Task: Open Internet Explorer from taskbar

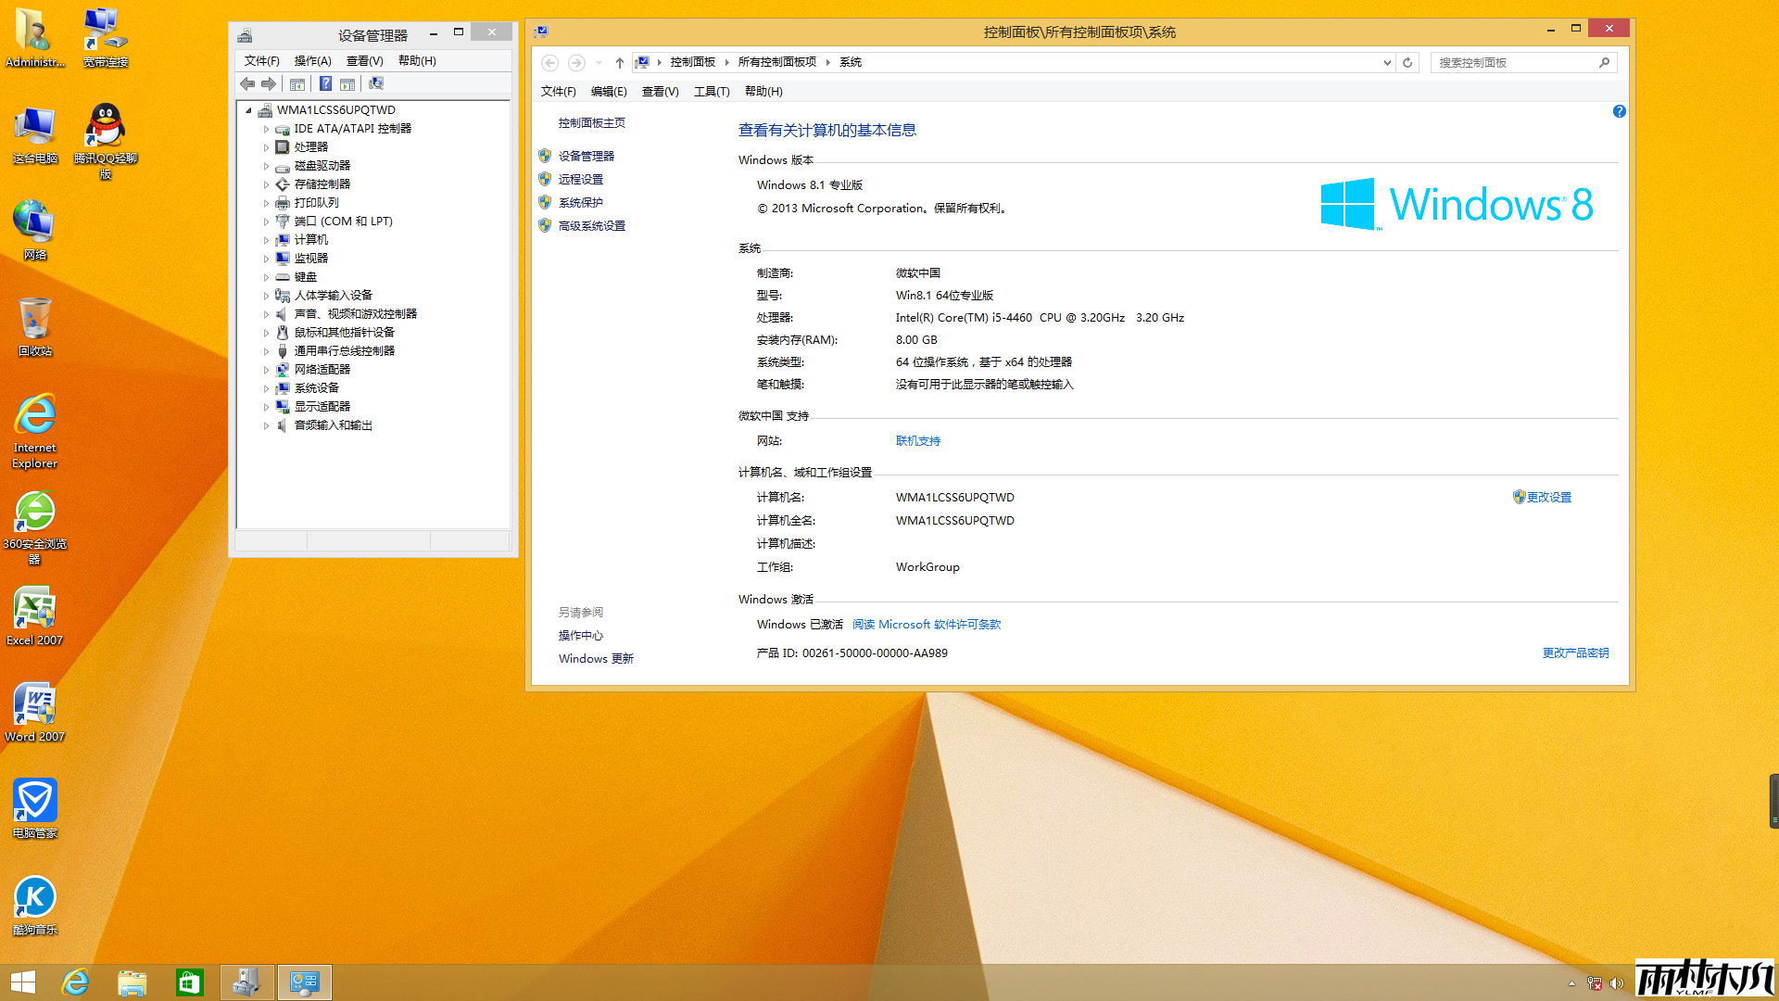Action: tap(75, 982)
